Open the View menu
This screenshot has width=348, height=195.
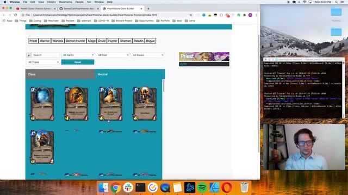pyautogui.click(x=41, y=2)
